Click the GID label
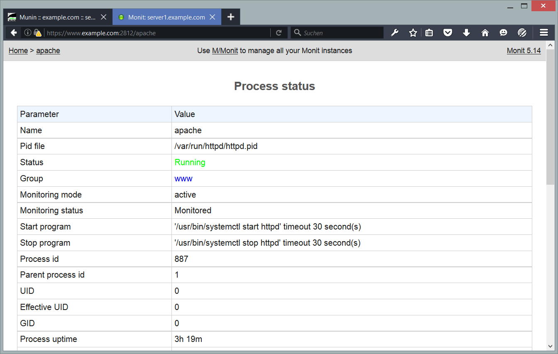The image size is (558, 354). click(x=27, y=323)
